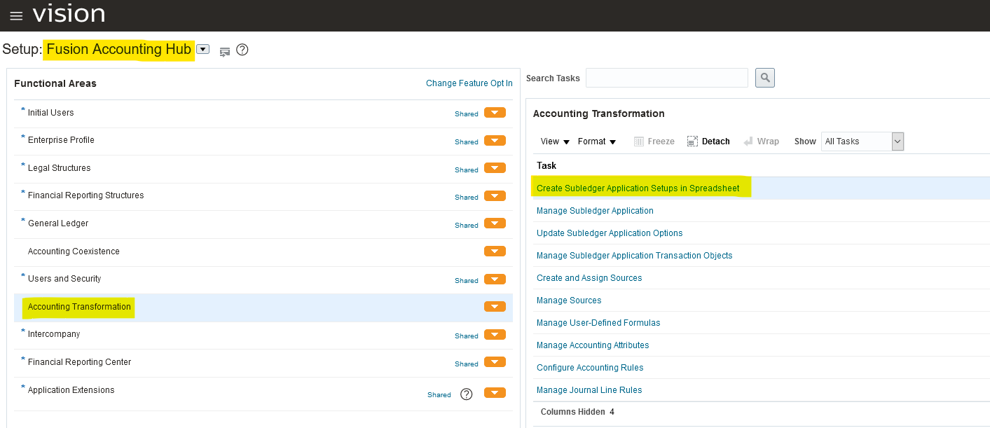The image size is (990, 428).
Task: Open the Show All Tasks dropdown
Action: 898,141
